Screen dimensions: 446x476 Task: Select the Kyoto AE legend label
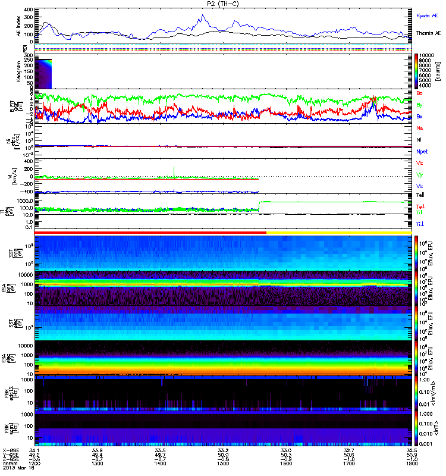click(x=427, y=15)
